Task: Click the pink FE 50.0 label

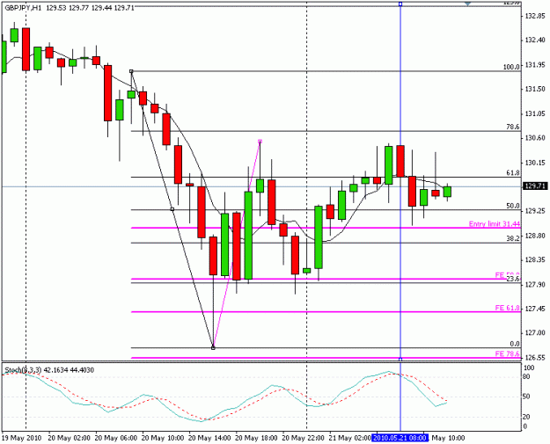Action: (507, 275)
